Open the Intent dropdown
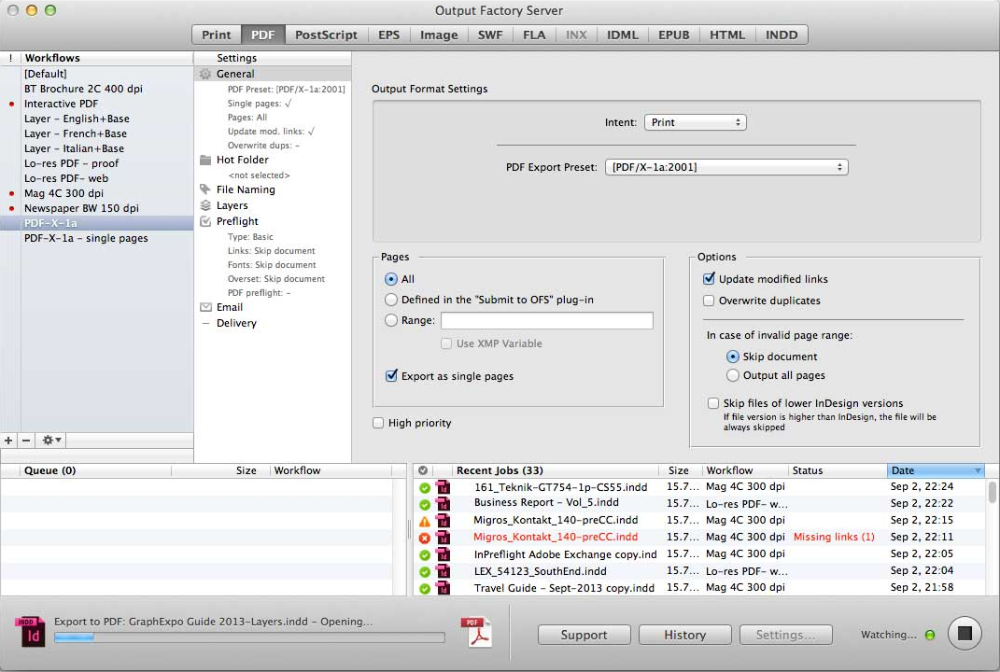 tap(695, 122)
